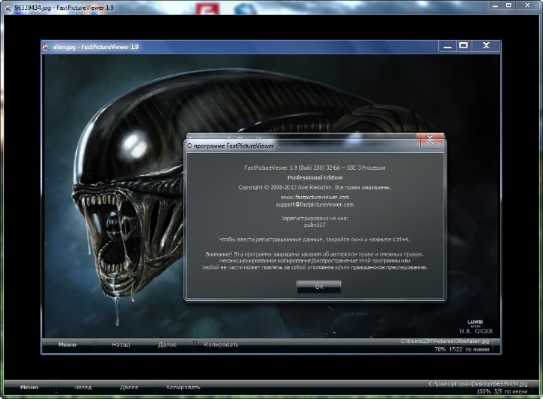
Task: Click Далее in the alien.jpg window toolbar
Action: [167, 345]
